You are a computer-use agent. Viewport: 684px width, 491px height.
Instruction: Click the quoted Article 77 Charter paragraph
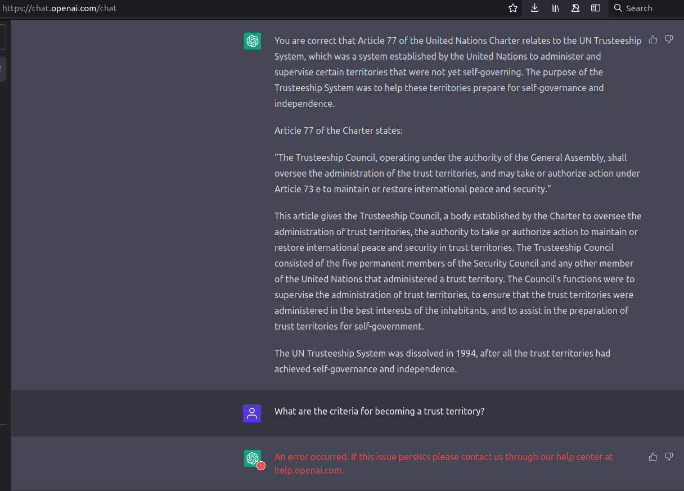(457, 173)
